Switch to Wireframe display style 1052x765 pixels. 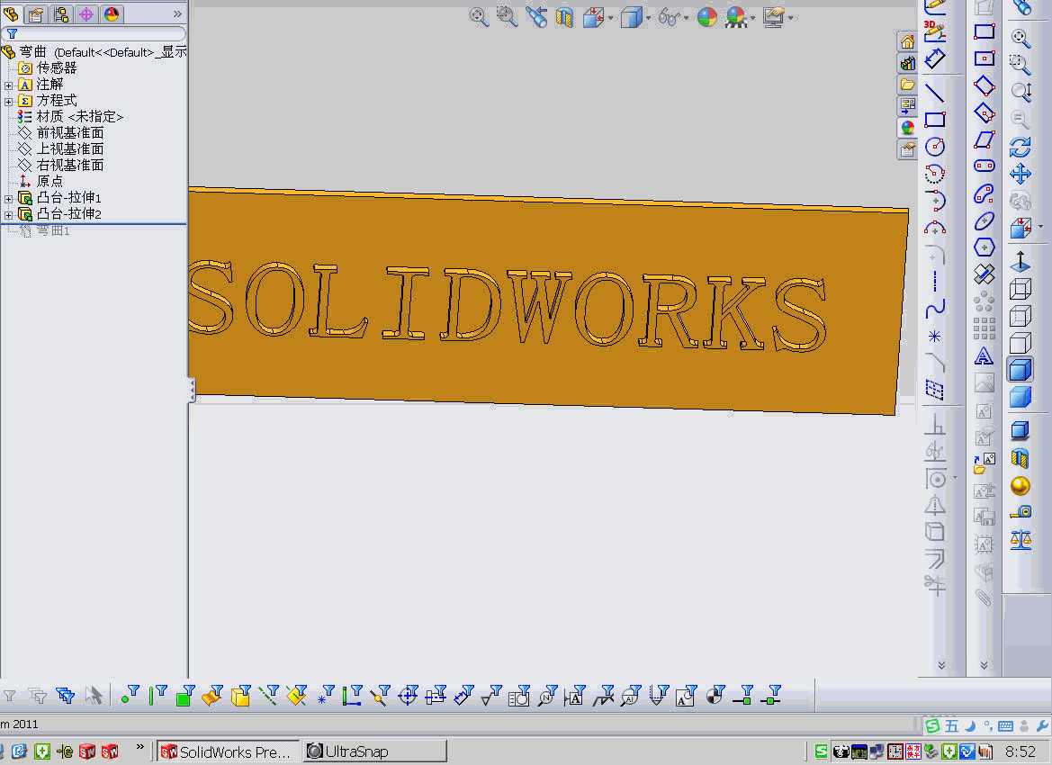point(1021,289)
